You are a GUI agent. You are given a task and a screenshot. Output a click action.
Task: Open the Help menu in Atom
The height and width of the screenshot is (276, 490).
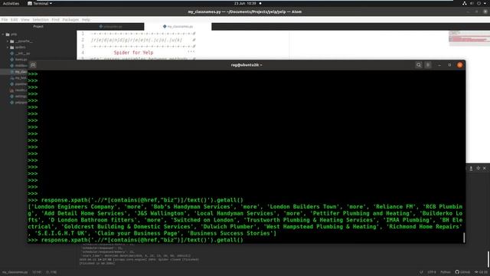(x=86, y=20)
